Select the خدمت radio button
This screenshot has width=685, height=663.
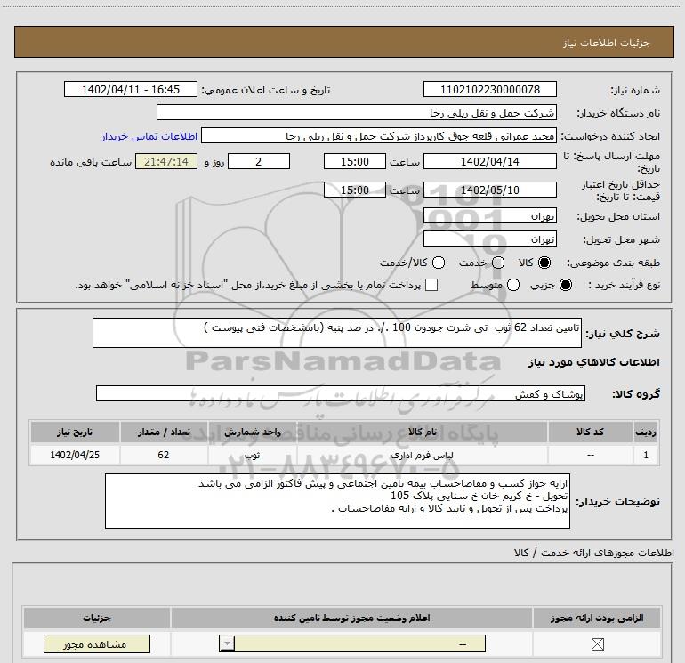pos(498,263)
